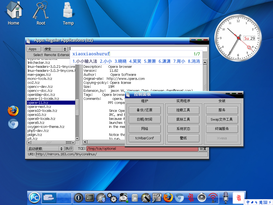The height and width of the screenshot is (205, 273).
Task: Toggle 简 simplified/traditional character mode
Action: click(261, 202)
